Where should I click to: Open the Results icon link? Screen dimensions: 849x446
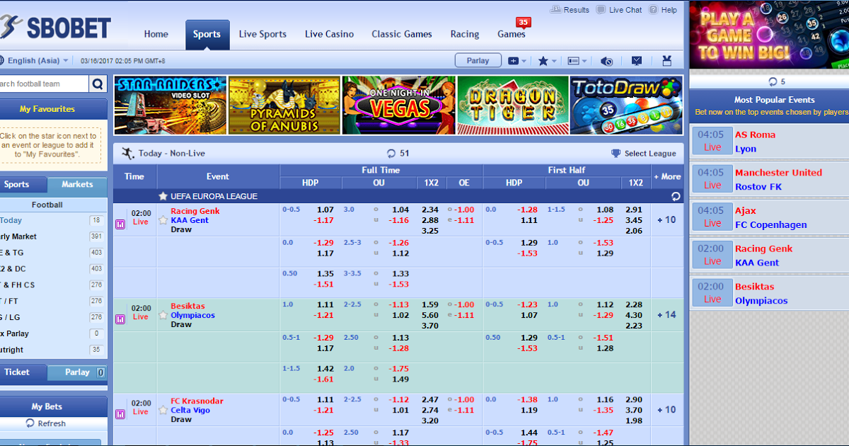[x=555, y=10]
